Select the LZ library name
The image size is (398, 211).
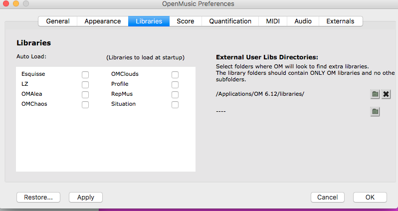click(25, 84)
